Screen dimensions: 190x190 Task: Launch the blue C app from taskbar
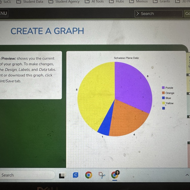point(75,175)
